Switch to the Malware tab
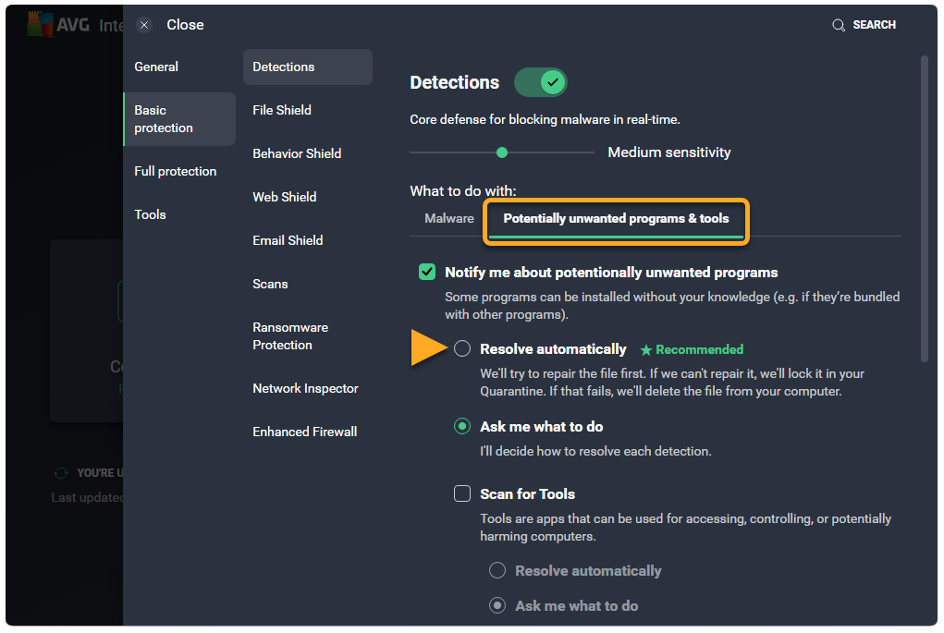The image size is (944, 633). click(x=449, y=219)
